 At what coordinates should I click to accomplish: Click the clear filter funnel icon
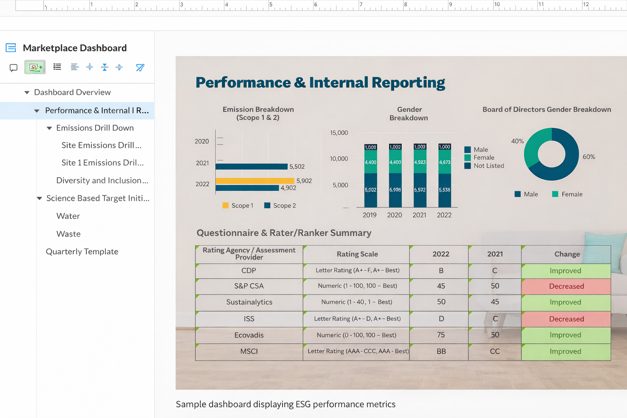(140, 67)
